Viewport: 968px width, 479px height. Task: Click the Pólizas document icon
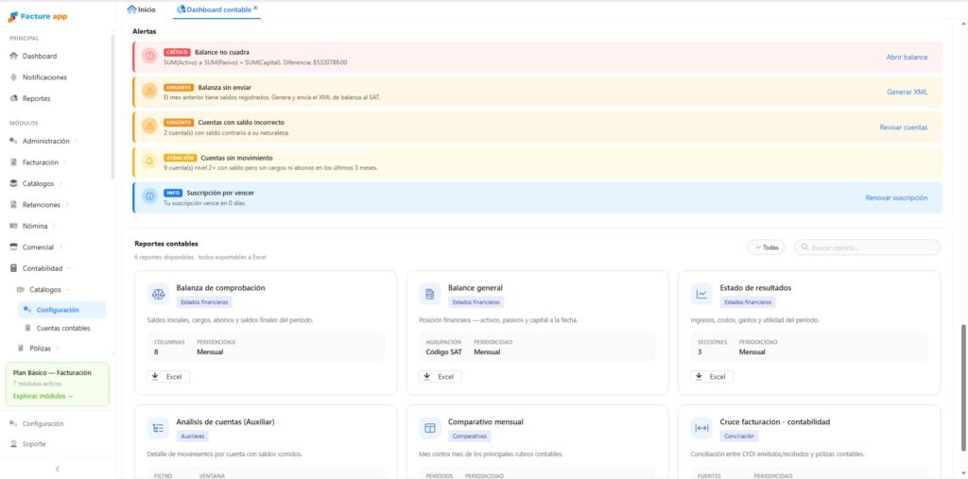21,348
